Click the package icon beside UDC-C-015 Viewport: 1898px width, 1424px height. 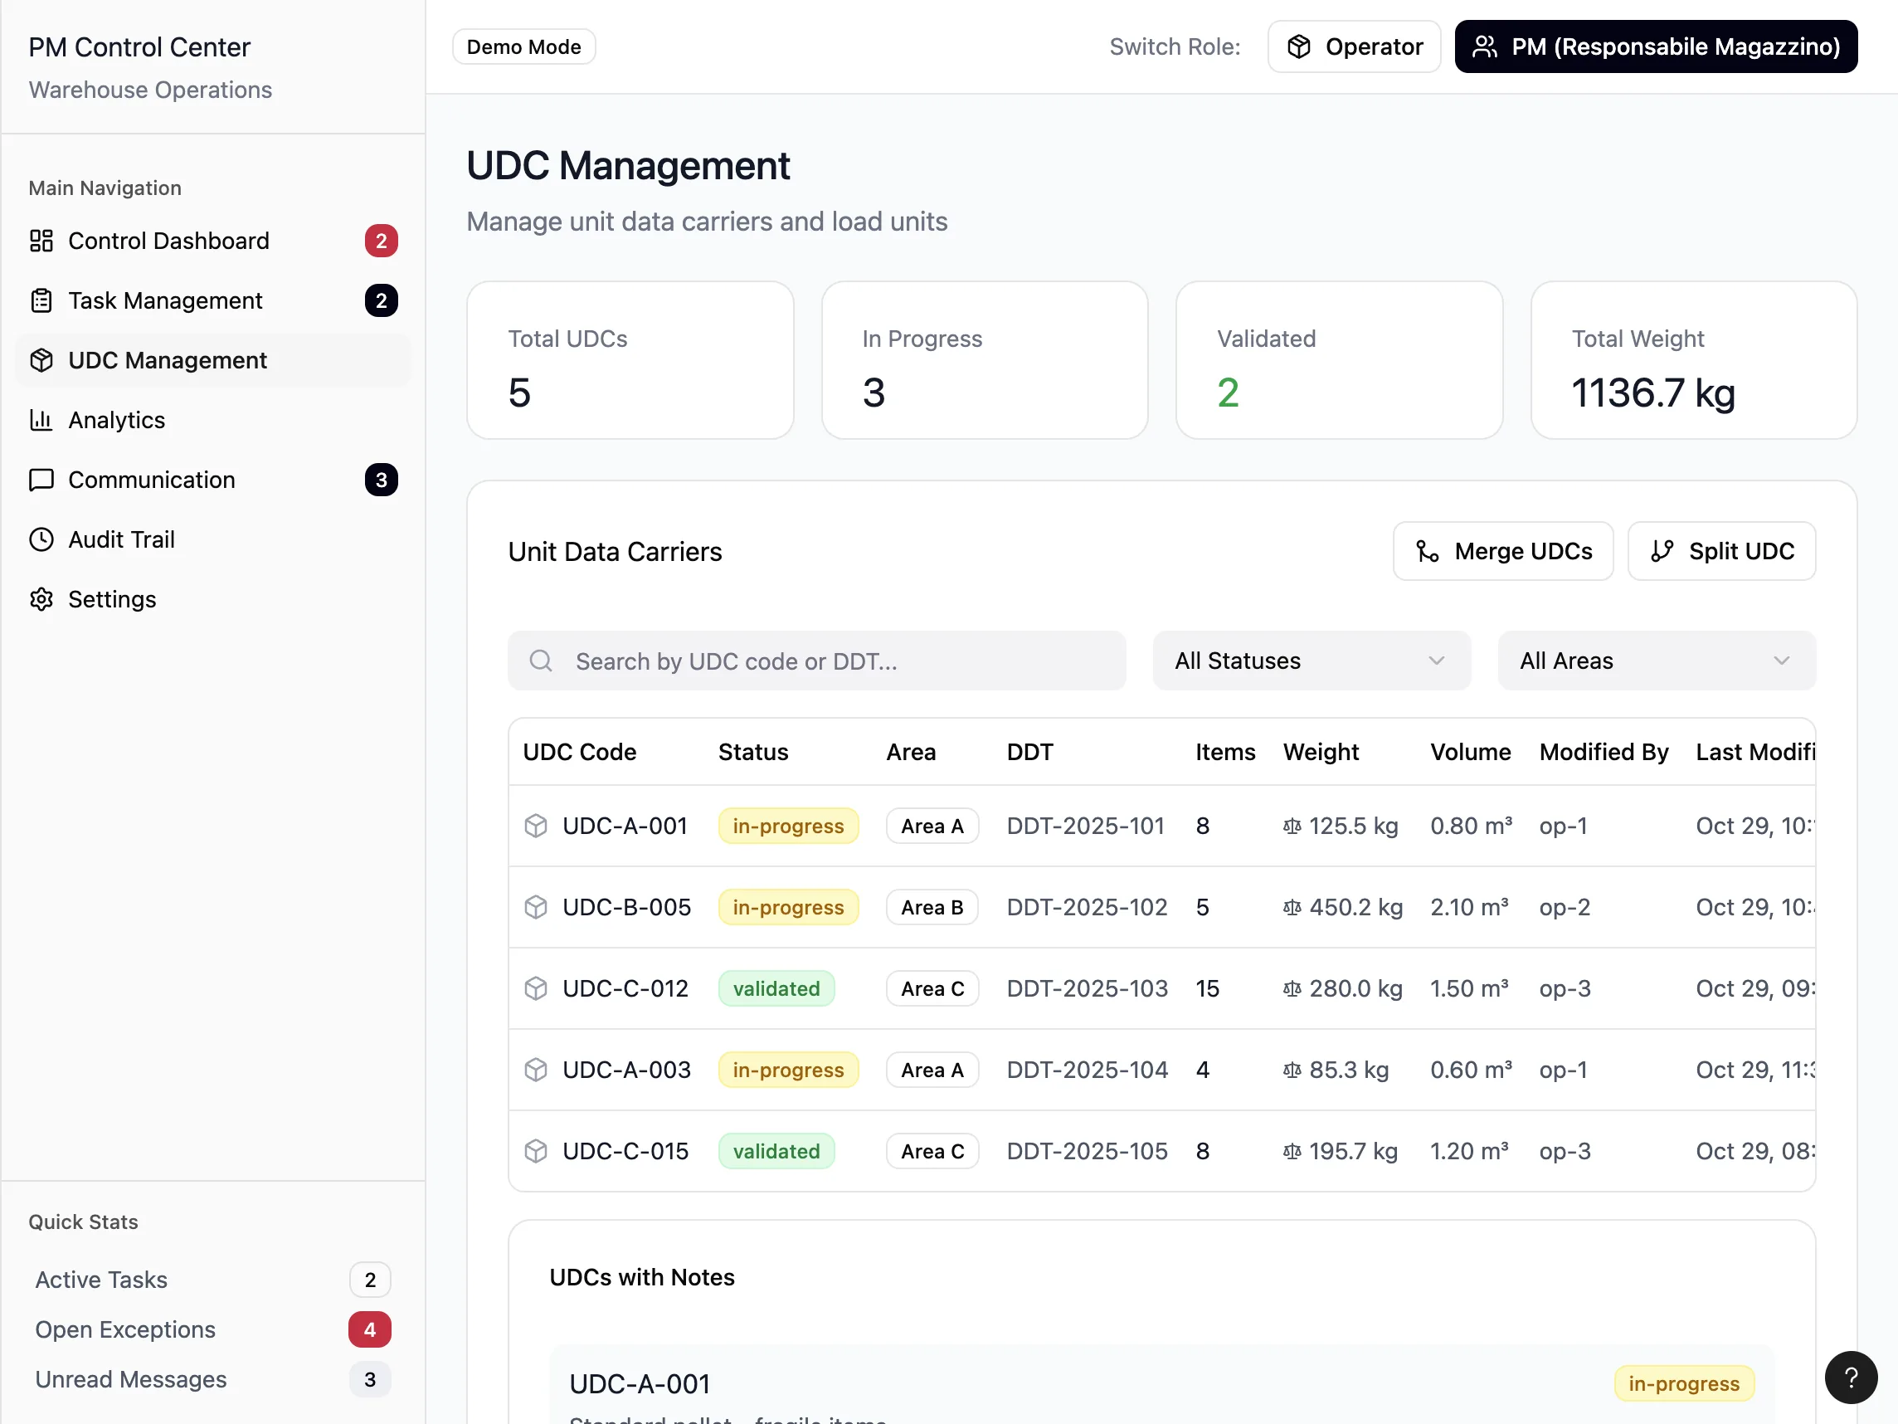click(x=536, y=1151)
